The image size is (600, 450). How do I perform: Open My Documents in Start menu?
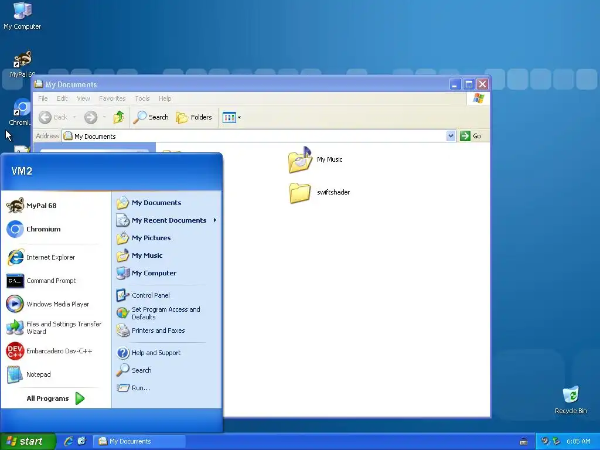tap(166, 203)
